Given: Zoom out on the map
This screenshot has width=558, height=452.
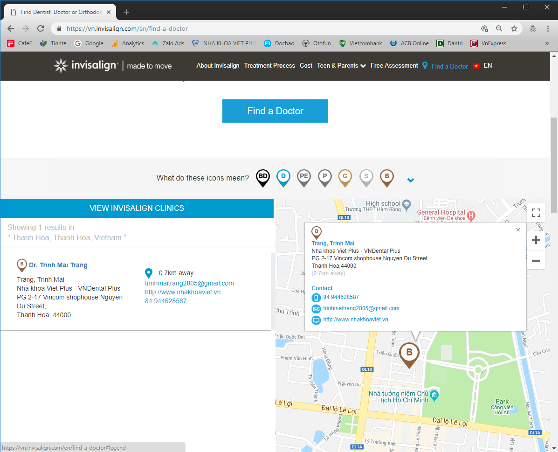Looking at the screenshot, I should point(536,261).
